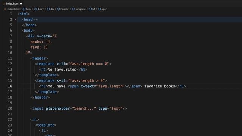The height and width of the screenshot is (136, 242).
Task: Click the li tag on line 24
Action: click(43, 131)
